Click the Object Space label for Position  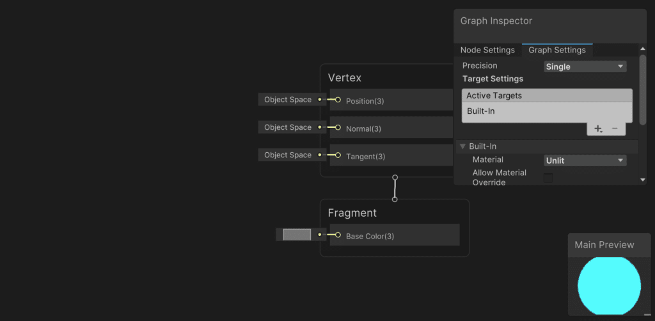(x=287, y=100)
